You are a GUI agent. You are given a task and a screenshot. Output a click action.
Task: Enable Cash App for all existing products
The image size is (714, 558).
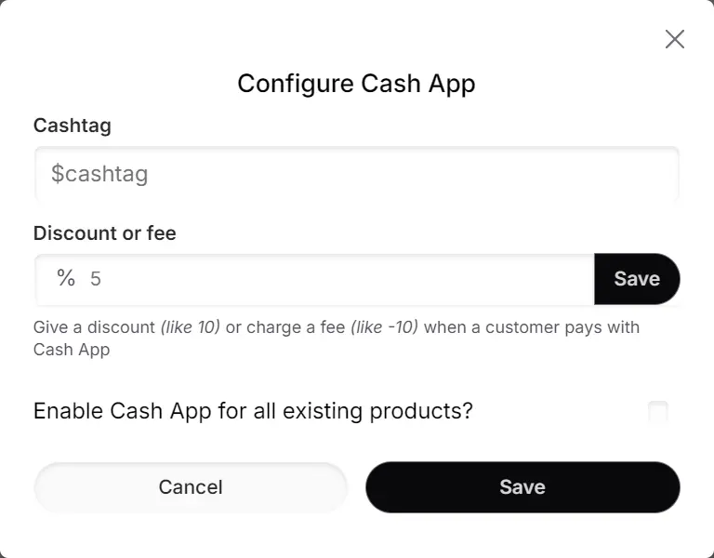coord(658,411)
